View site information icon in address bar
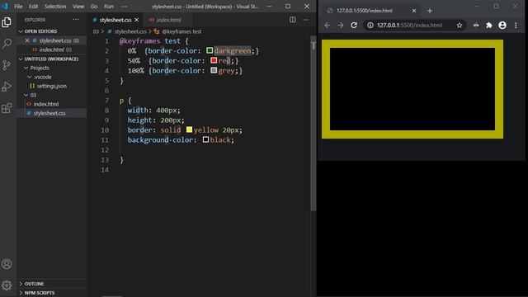Viewport: 528px width, 297px height. click(370, 26)
